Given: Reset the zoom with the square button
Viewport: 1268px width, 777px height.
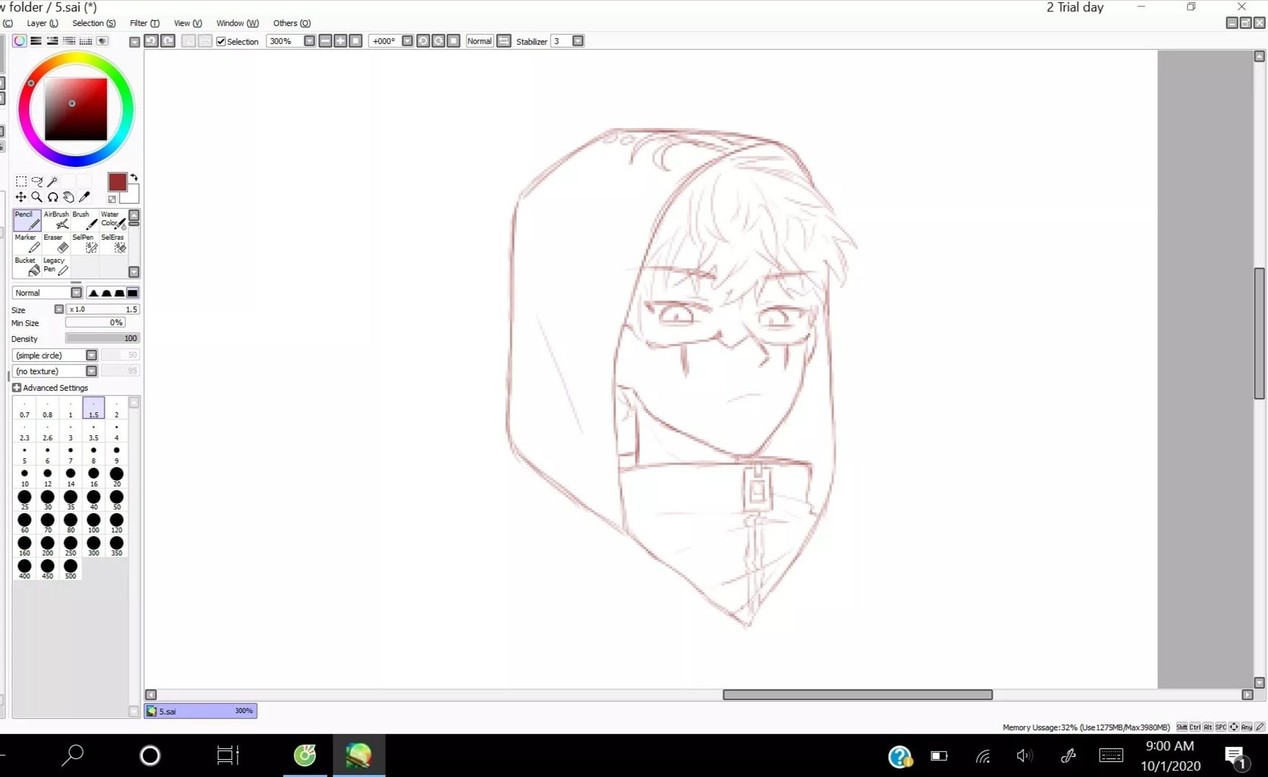Looking at the screenshot, I should click(356, 41).
